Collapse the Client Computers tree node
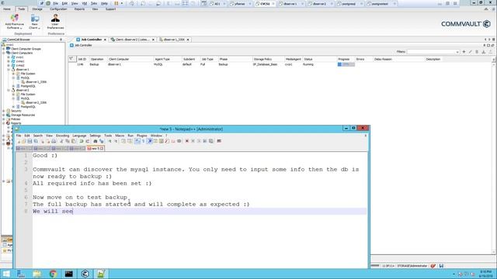 point(4,53)
